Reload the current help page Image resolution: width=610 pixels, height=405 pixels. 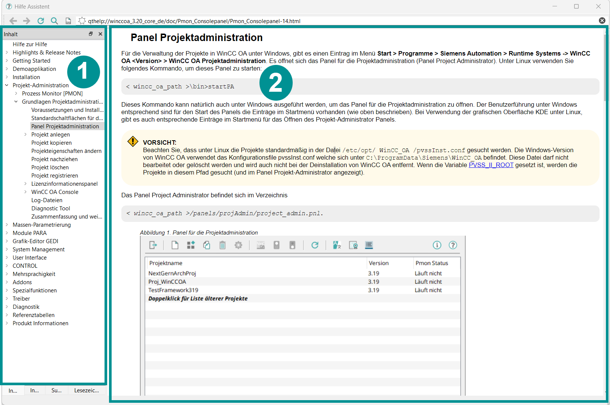pos(41,21)
